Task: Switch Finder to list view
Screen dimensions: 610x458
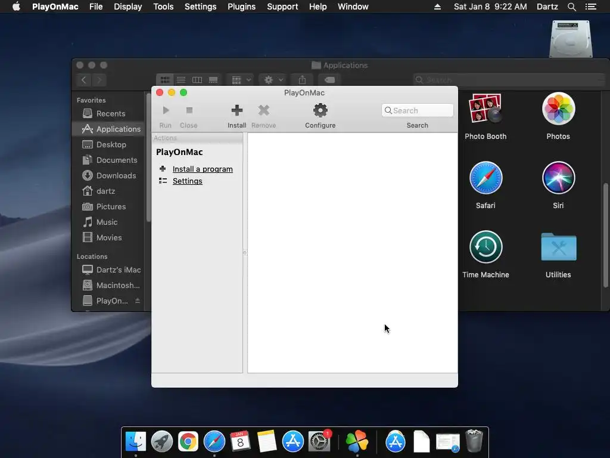Action: [181, 80]
